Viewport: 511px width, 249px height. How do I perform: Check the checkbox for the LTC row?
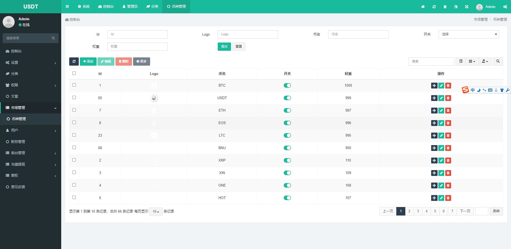click(x=74, y=135)
